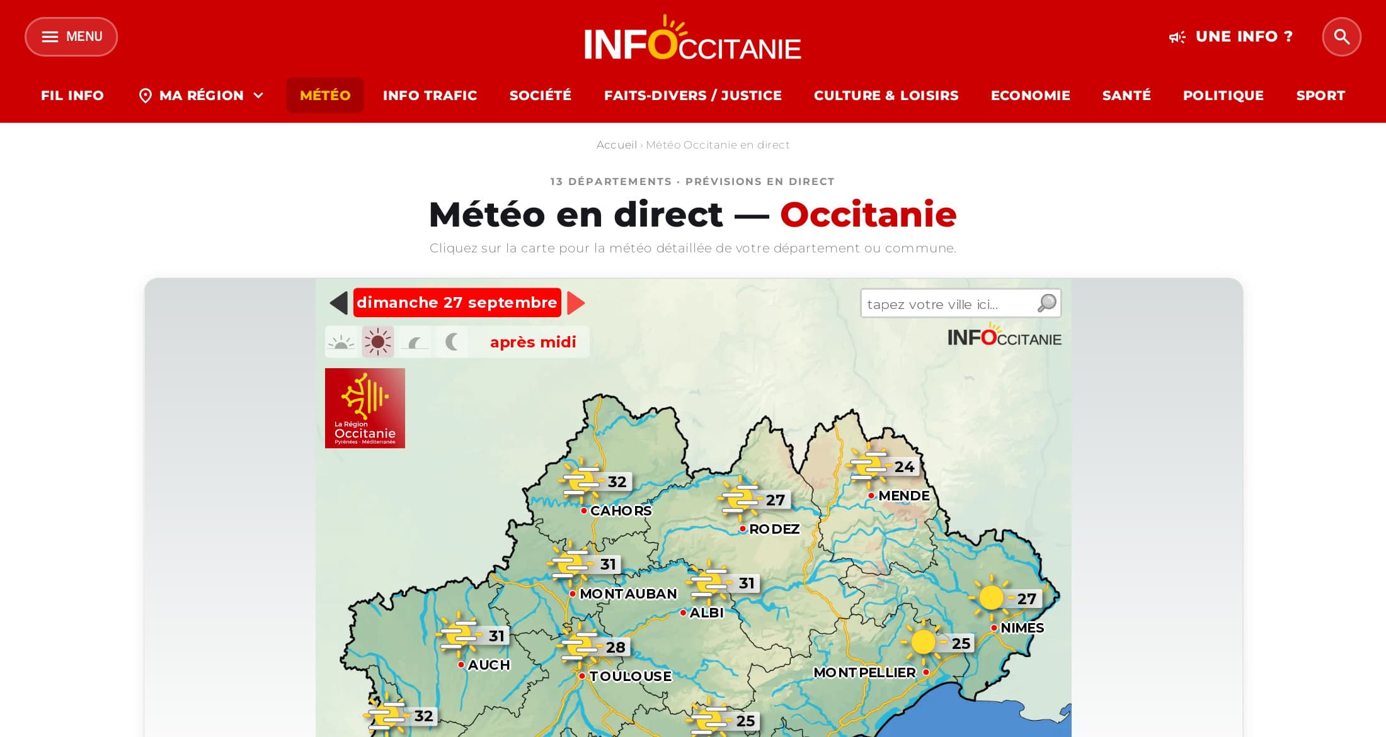This screenshot has width=1386, height=737.
Task: Click the RODEZ city label
Action: 774,529
